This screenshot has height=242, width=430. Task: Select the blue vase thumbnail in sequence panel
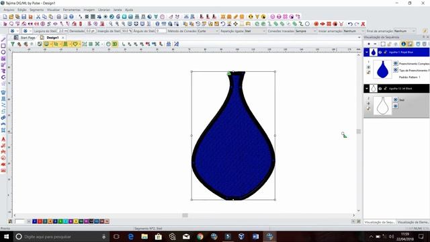(382, 69)
